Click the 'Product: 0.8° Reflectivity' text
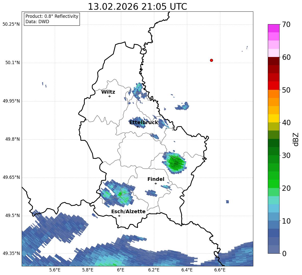This screenshot has height=275, width=302. click(52, 16)
